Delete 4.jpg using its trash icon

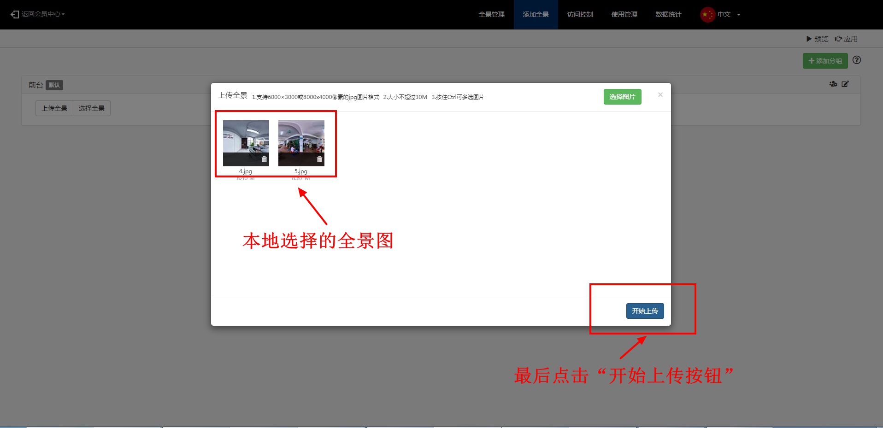(264, 159)
